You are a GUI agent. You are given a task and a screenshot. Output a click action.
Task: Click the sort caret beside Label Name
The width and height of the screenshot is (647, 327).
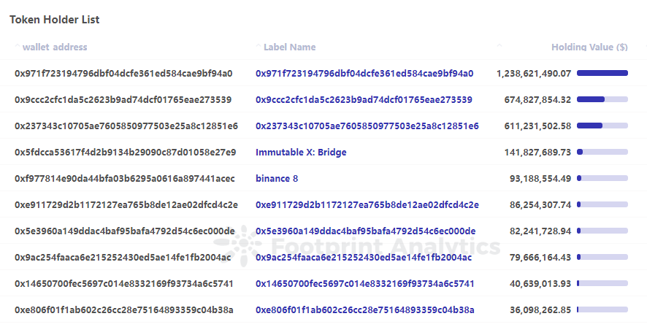pos(259,45)
